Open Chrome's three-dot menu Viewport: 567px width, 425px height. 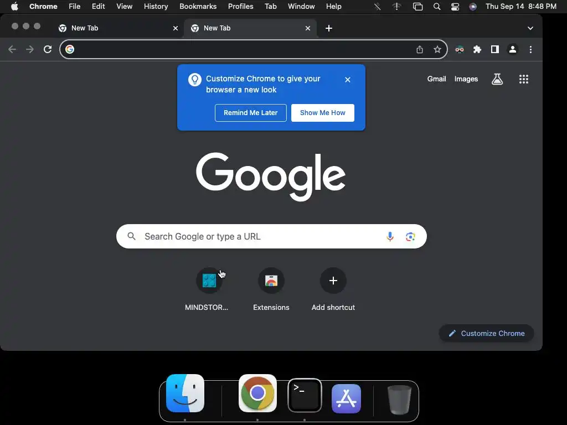tap(530, 49)
